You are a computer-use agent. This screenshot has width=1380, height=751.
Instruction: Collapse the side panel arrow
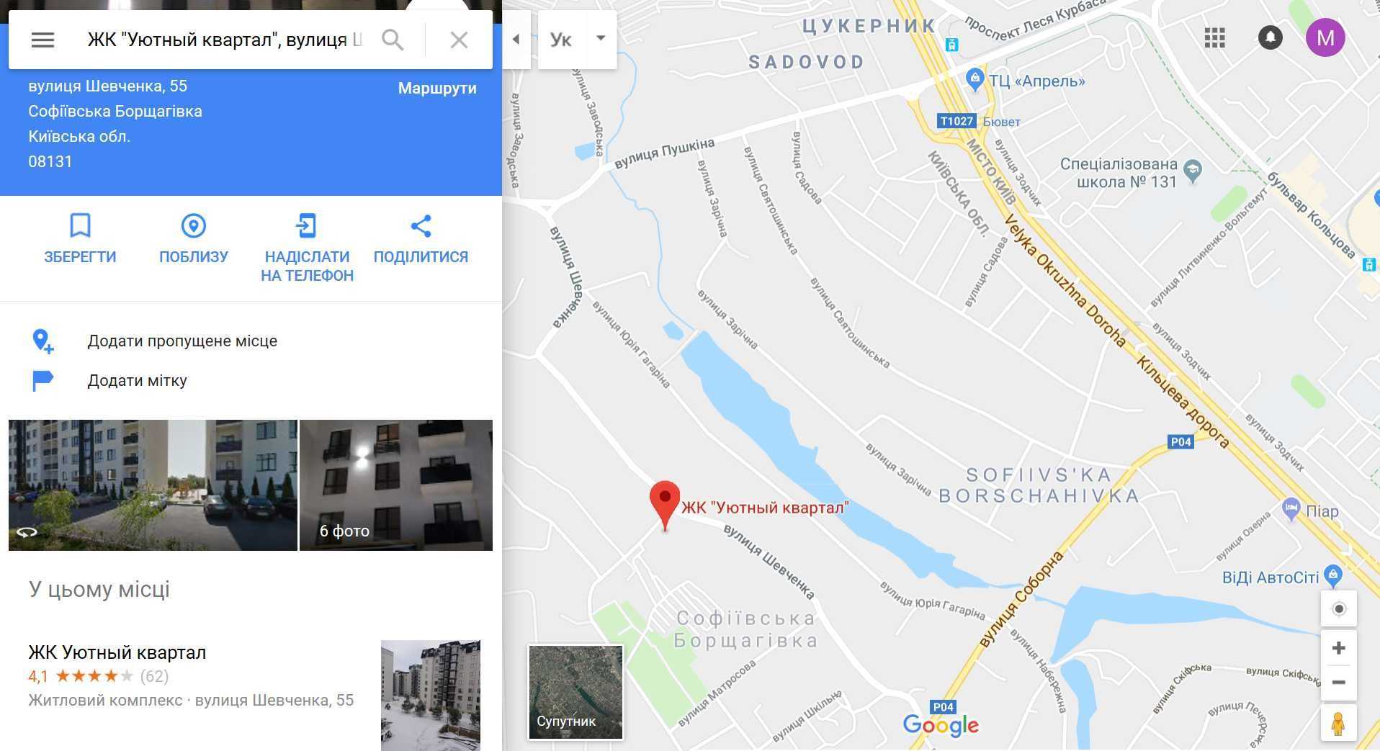tap(516, 40)
